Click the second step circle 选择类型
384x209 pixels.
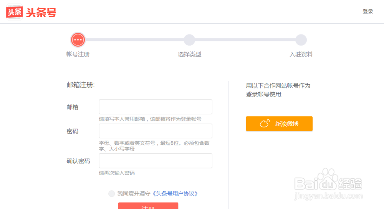[x=189, y=40]
